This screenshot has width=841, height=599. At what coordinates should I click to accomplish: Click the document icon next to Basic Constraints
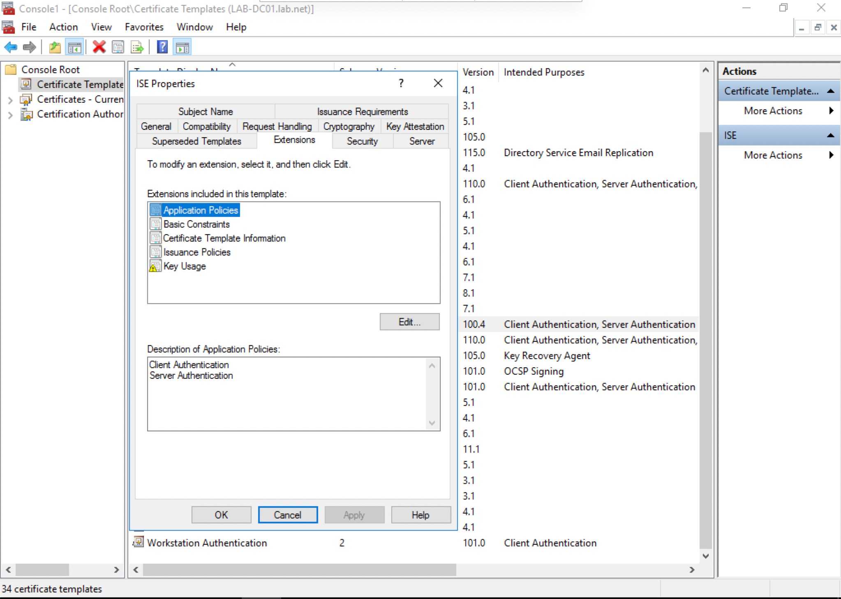point(156,223)
